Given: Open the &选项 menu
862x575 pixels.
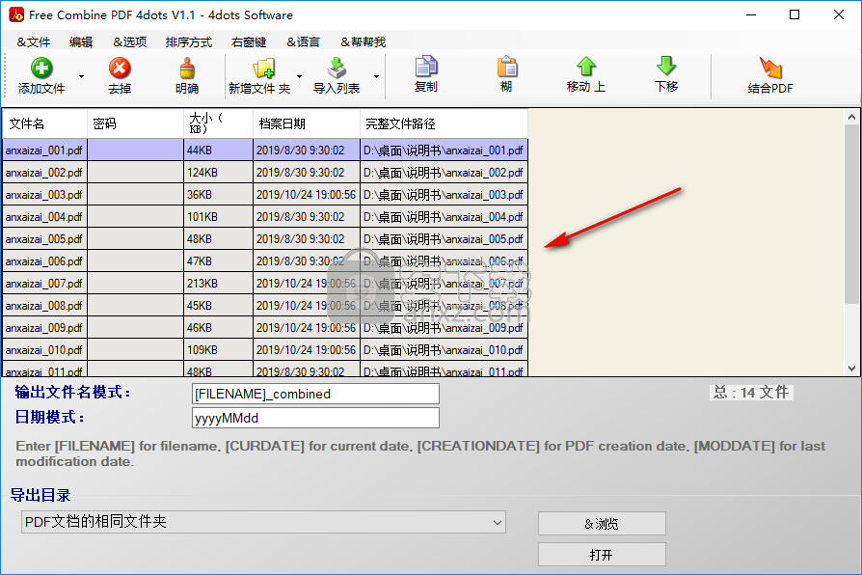Looking at the screenshot, I should [130, 41].
